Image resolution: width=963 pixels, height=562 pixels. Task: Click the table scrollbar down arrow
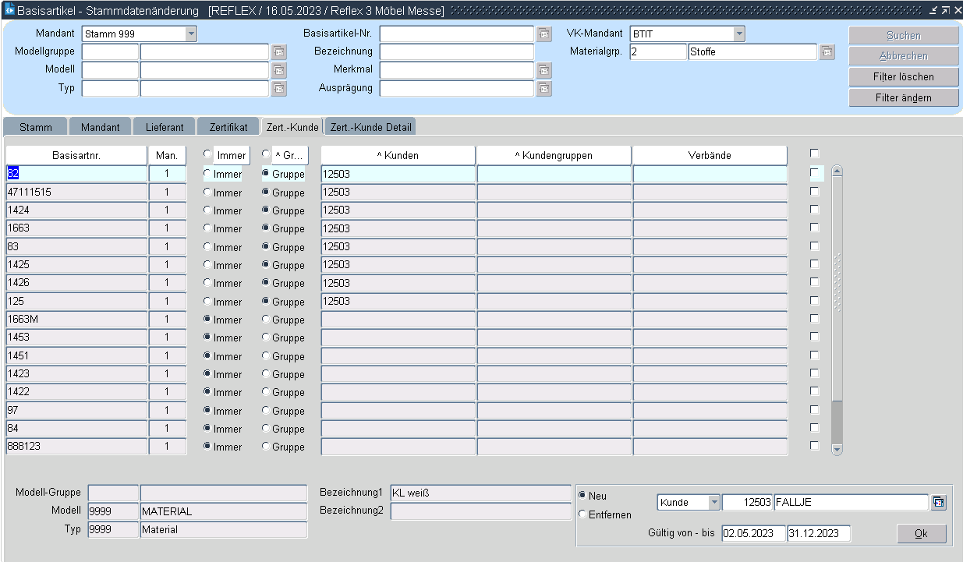click(837, 449)
